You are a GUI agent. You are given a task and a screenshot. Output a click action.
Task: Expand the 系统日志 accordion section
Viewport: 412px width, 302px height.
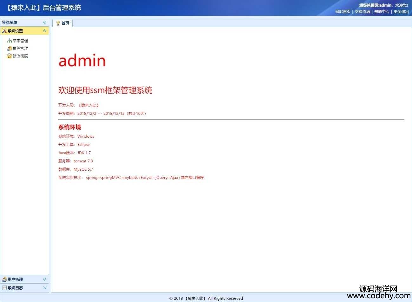click(44, 288)
